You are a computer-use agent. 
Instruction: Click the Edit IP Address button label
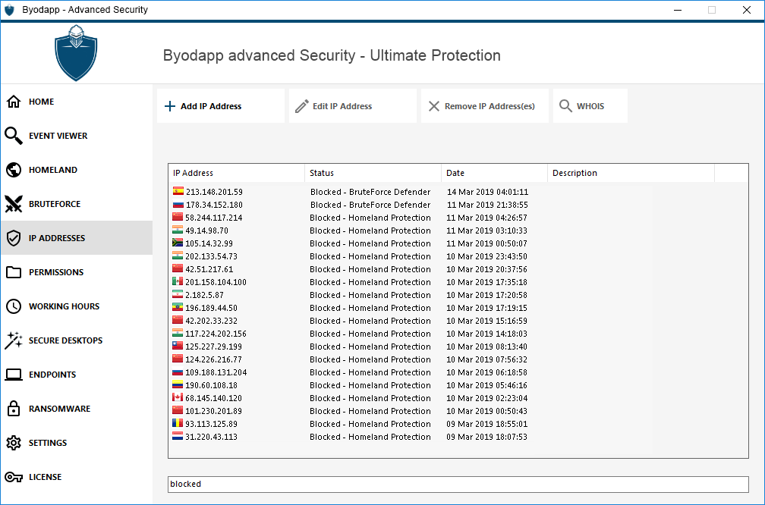[x=342, y=106]
